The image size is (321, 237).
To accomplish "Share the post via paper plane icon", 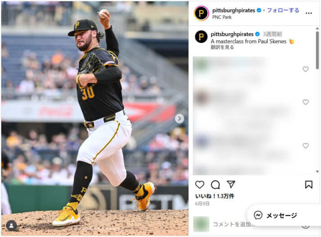I will pos(231,184).
